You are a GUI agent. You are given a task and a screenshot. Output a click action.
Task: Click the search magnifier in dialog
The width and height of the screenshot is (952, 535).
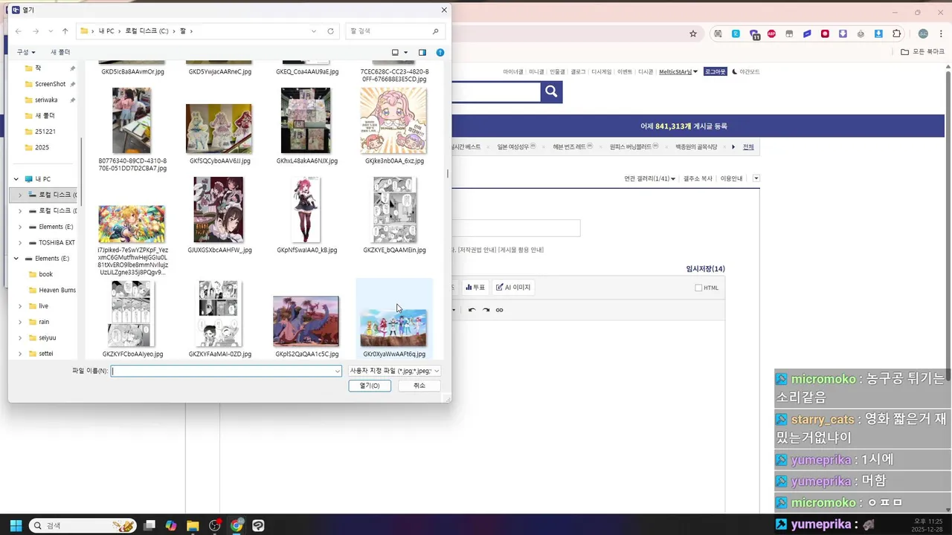[x=436, y=31]
